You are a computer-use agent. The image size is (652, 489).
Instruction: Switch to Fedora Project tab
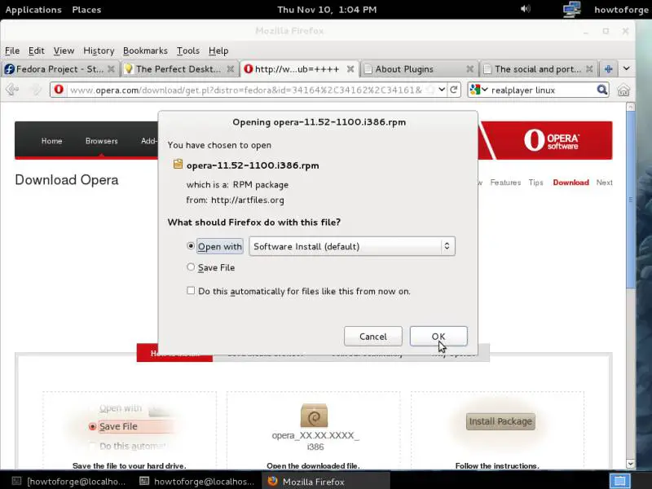(60, 69)
